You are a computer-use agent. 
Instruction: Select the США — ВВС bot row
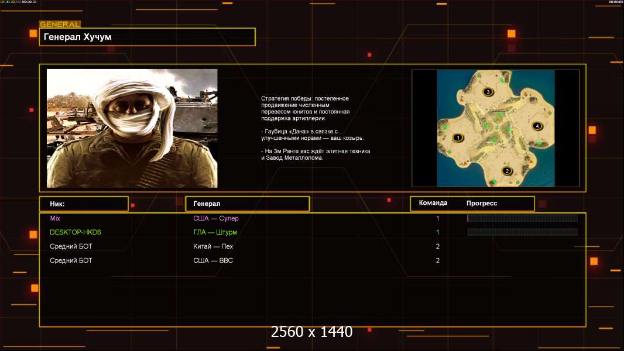213,260
